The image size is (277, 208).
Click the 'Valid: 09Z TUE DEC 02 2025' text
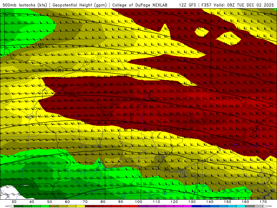pos(244,5)
